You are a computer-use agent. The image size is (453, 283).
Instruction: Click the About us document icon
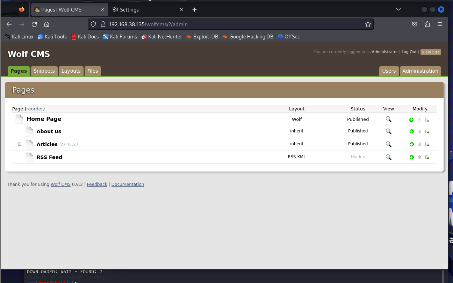(29, 131)
